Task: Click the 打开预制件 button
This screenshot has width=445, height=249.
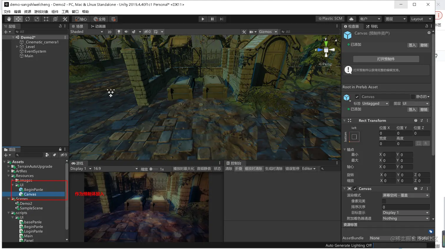Action: 386,59
